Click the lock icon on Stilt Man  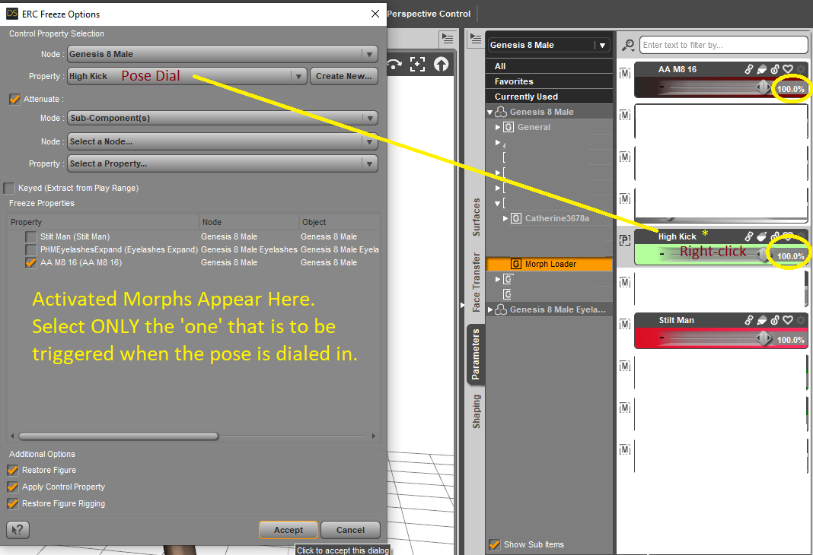point(775,320)
